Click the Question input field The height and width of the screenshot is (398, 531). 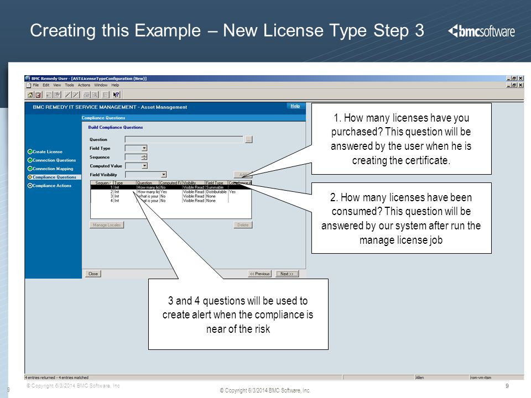click(x=184, y=139)
